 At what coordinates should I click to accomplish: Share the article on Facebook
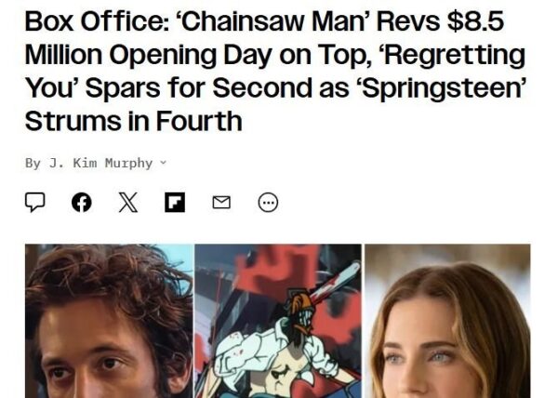pos(82,203)
